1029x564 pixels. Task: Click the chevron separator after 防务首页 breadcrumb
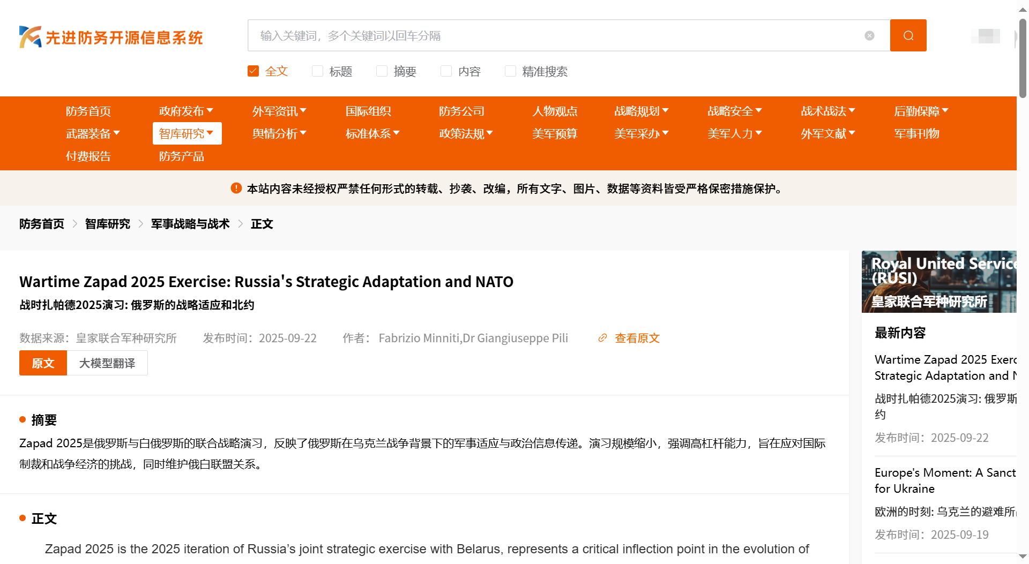pyautogui.click(x=75, y=224)
